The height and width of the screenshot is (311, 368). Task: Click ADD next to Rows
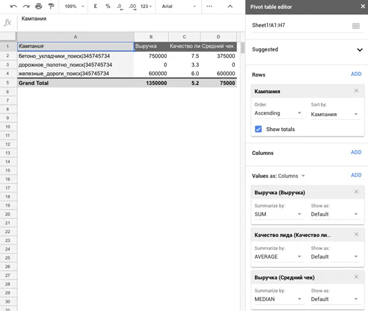click(356, 74)
